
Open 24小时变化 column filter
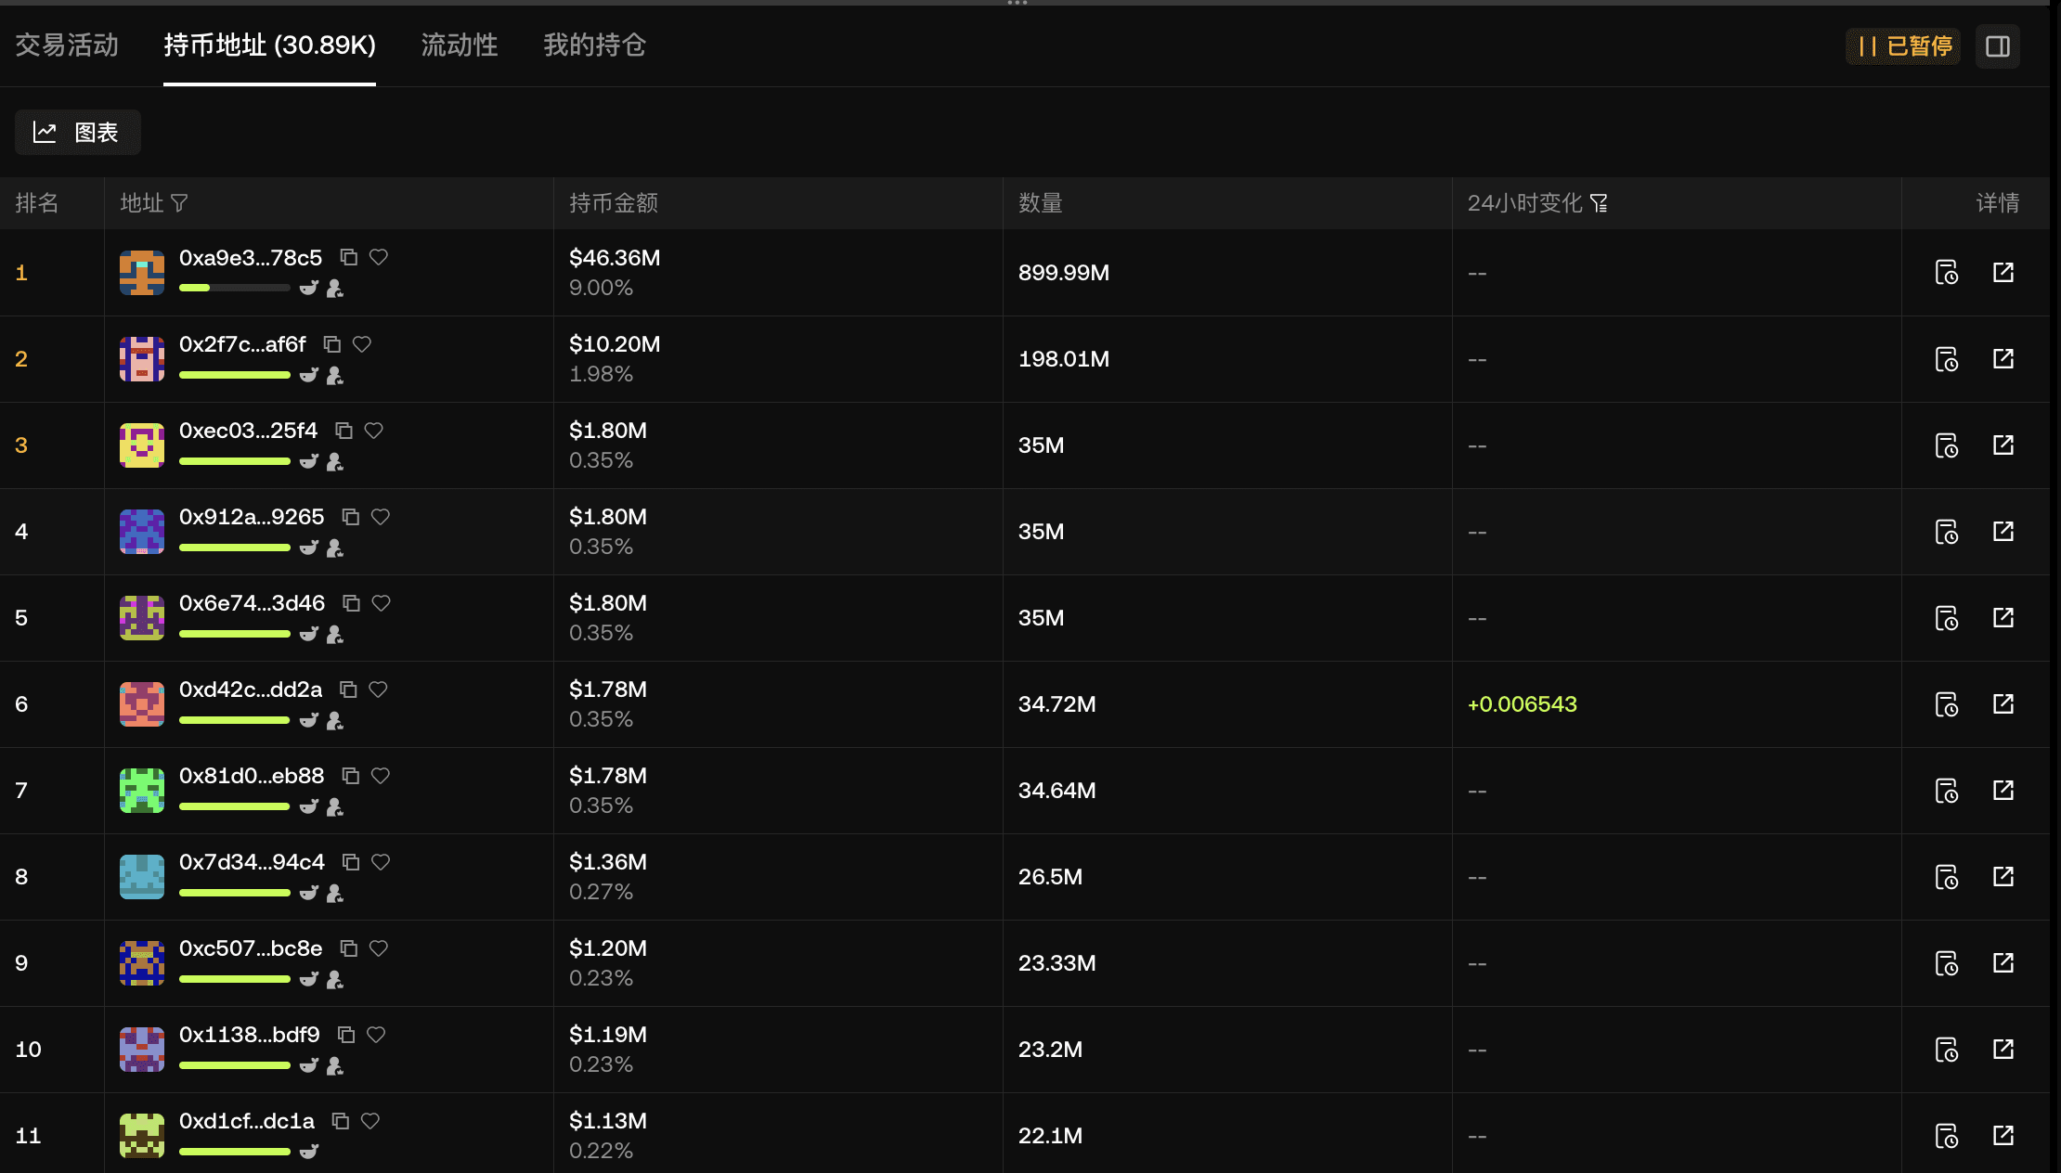1599,202
